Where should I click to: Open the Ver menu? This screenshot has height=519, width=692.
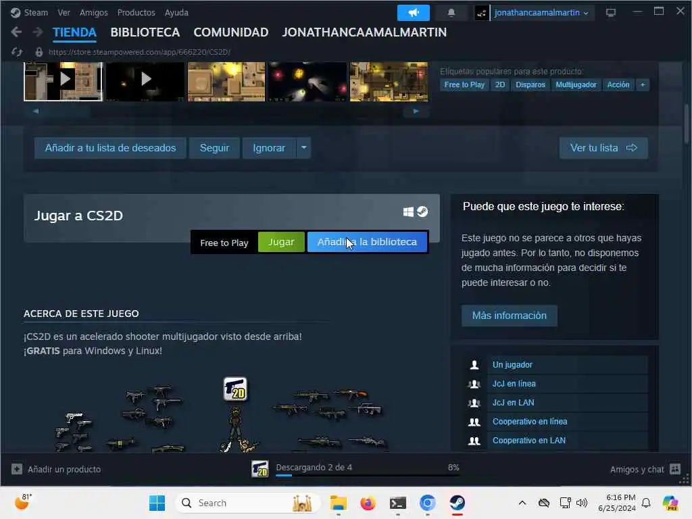[x=64, y=12]
